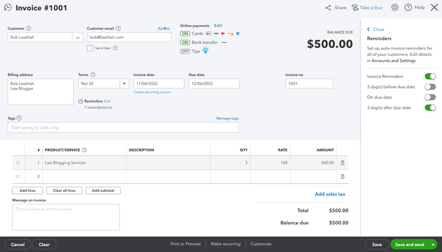The height and width of the screenshot is (252, 442).
Task: Click the Customer email field
Action: click(x=129, y=38)
